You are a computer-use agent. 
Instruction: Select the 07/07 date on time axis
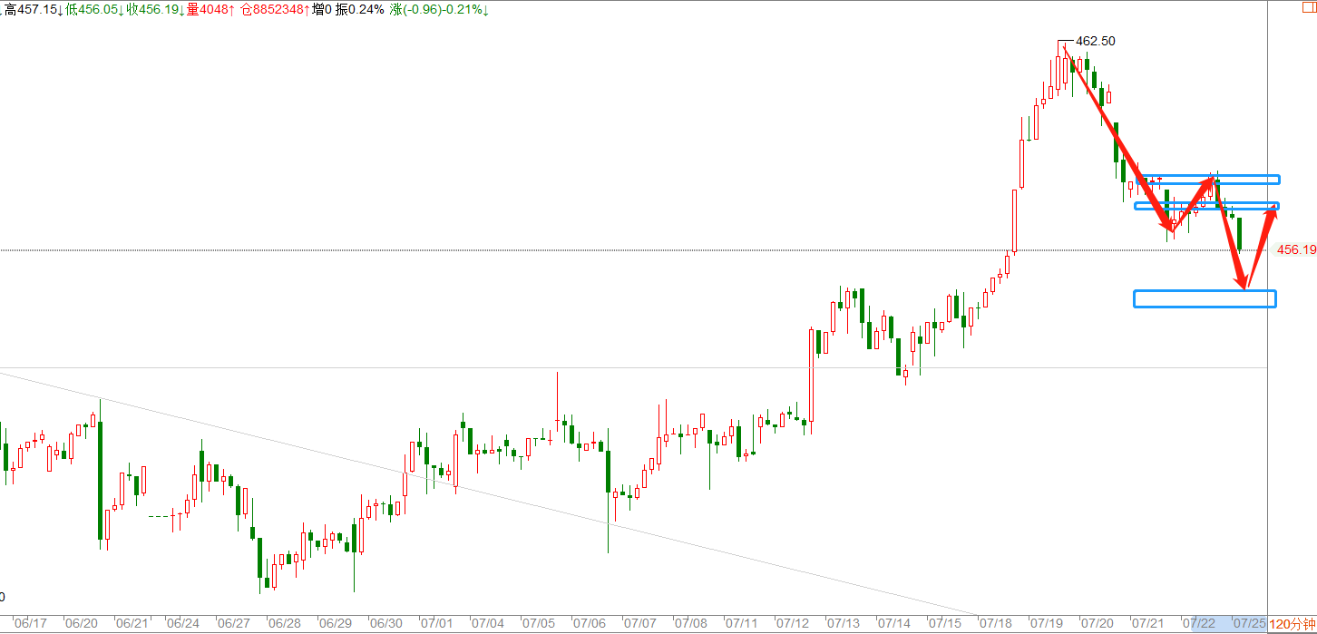pos(641,624)
